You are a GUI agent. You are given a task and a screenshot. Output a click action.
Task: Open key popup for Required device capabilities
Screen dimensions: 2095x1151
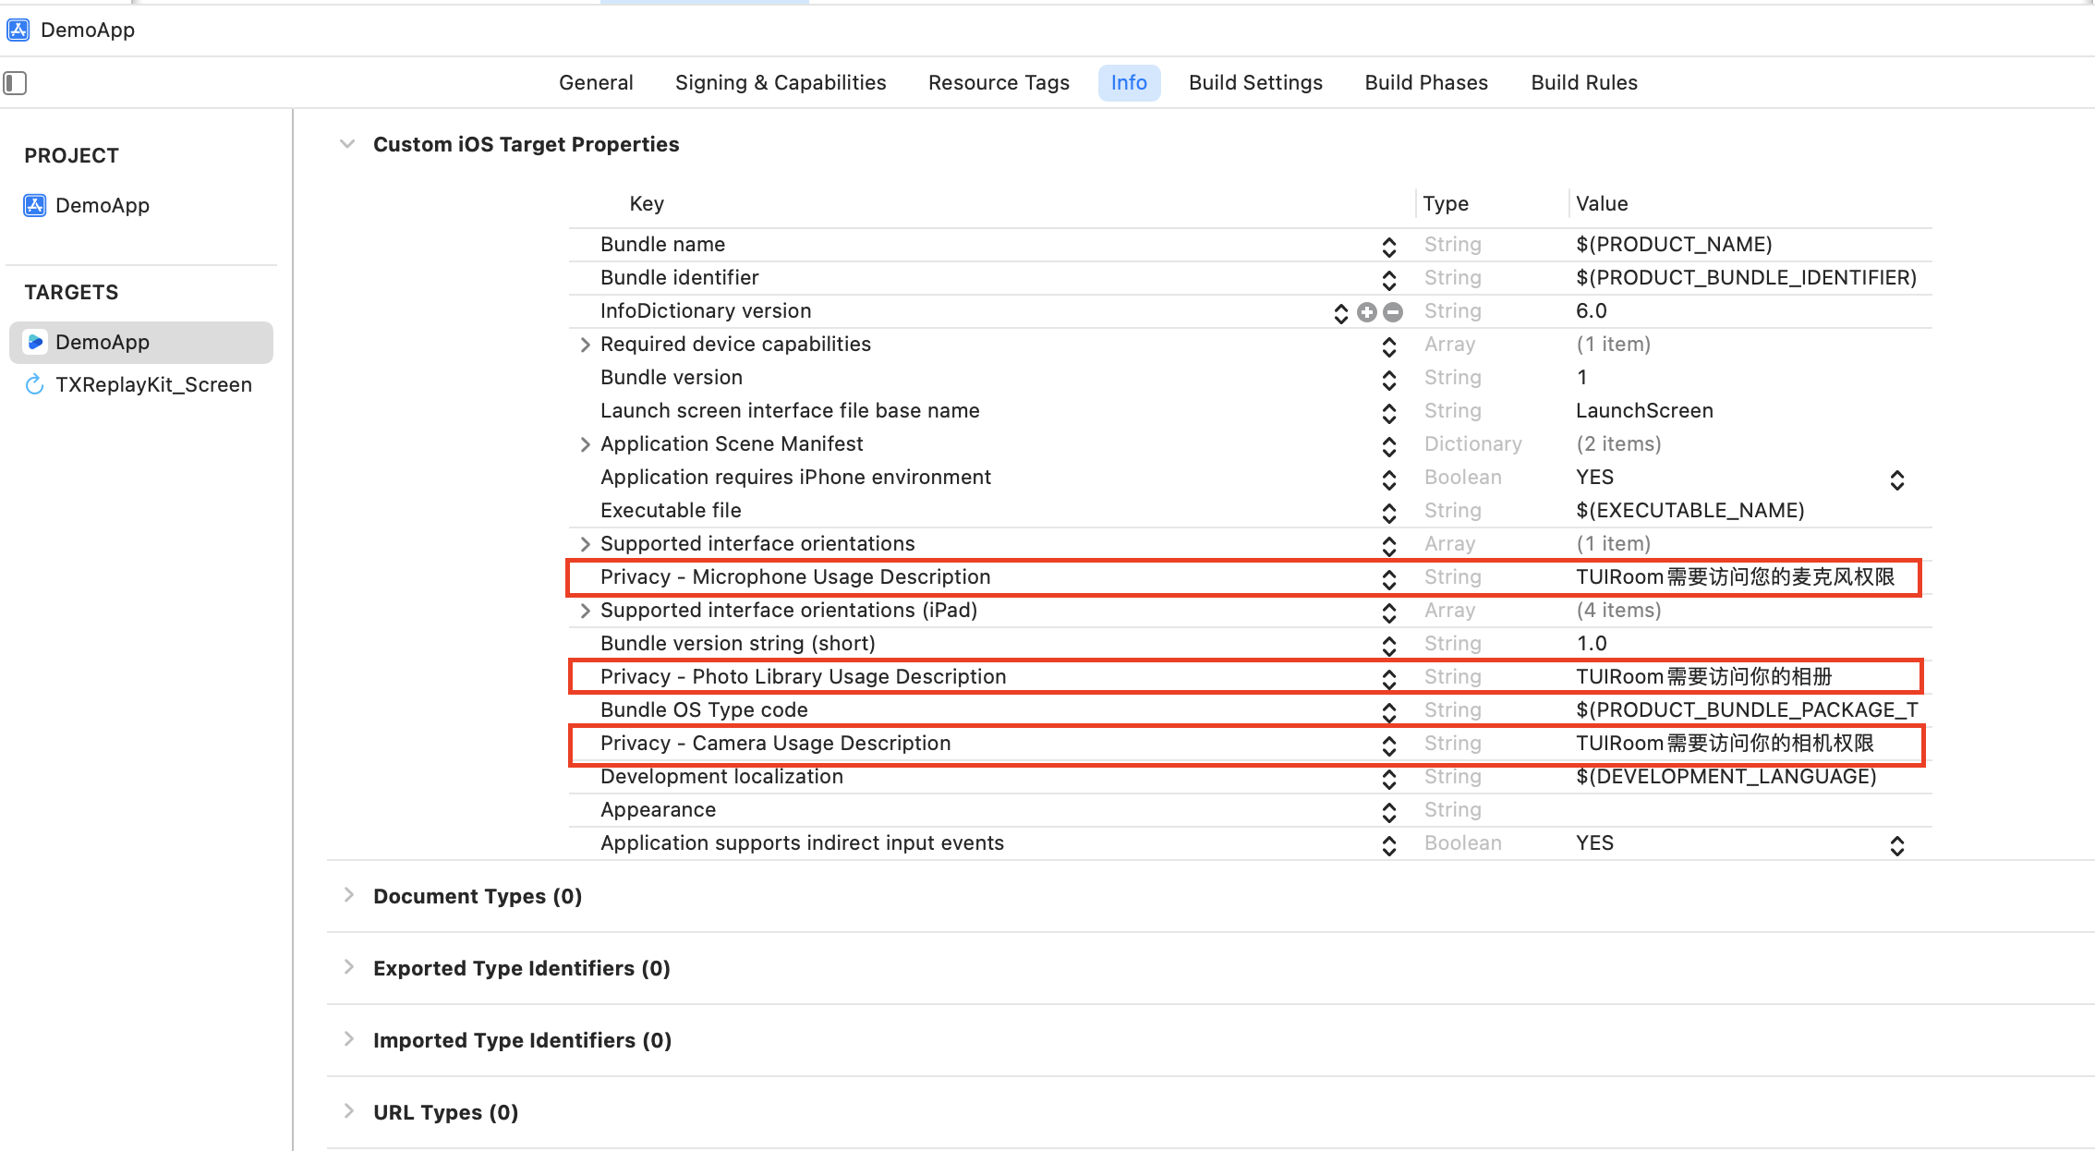[1389, 346]
